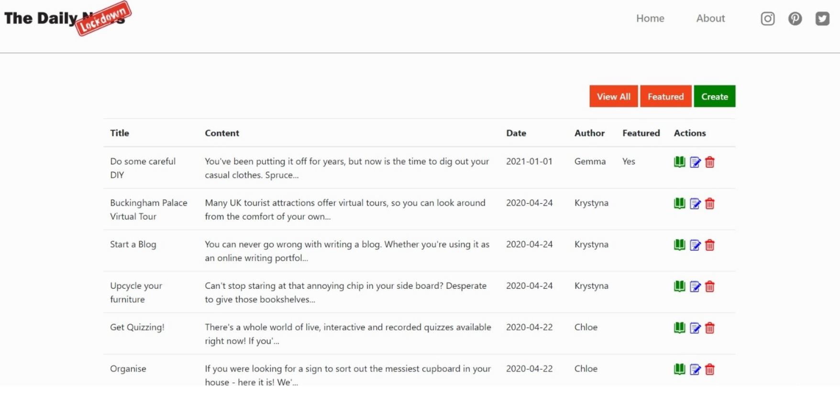This screenshot has width=840, height=394.
Task: Select the 'Organise' title
Action: click(128, 369)
